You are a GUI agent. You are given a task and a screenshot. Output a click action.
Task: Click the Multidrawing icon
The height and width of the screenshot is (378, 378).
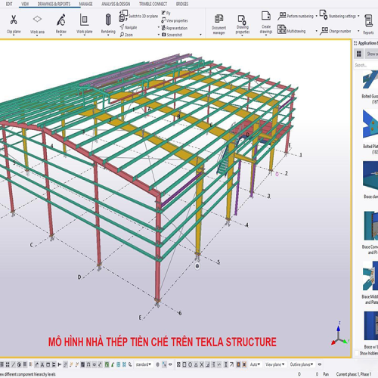click(282, 29)
